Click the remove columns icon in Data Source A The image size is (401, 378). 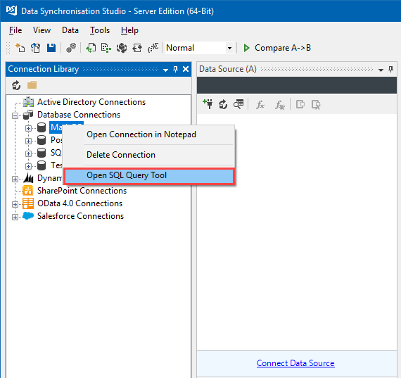(x=316, y=105)
